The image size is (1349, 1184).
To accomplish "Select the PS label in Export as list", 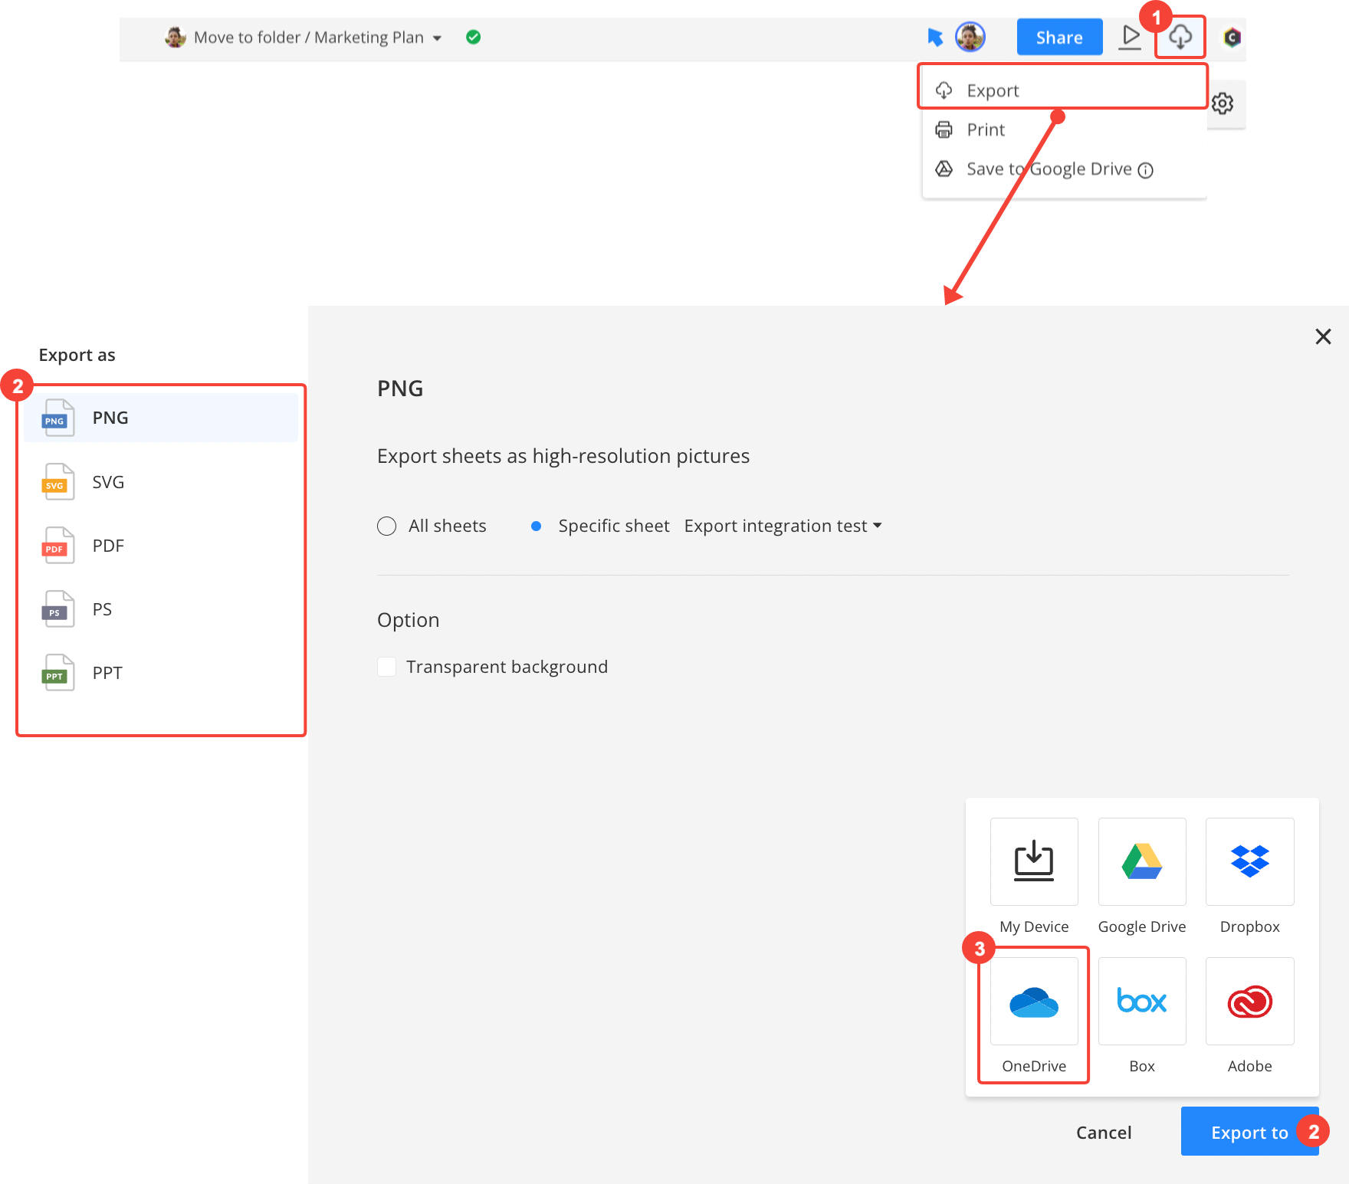I will tap(102, 609).
